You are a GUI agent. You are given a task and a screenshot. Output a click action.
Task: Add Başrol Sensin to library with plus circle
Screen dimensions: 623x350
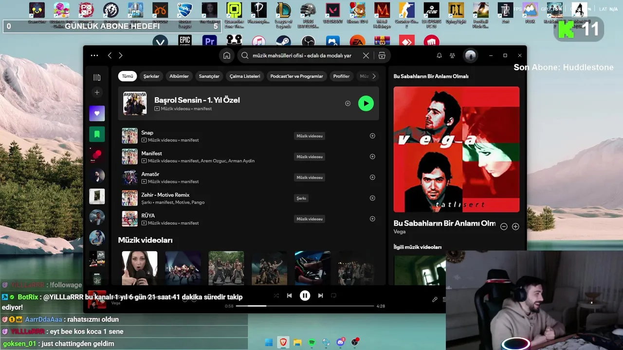tap(348, 103)
